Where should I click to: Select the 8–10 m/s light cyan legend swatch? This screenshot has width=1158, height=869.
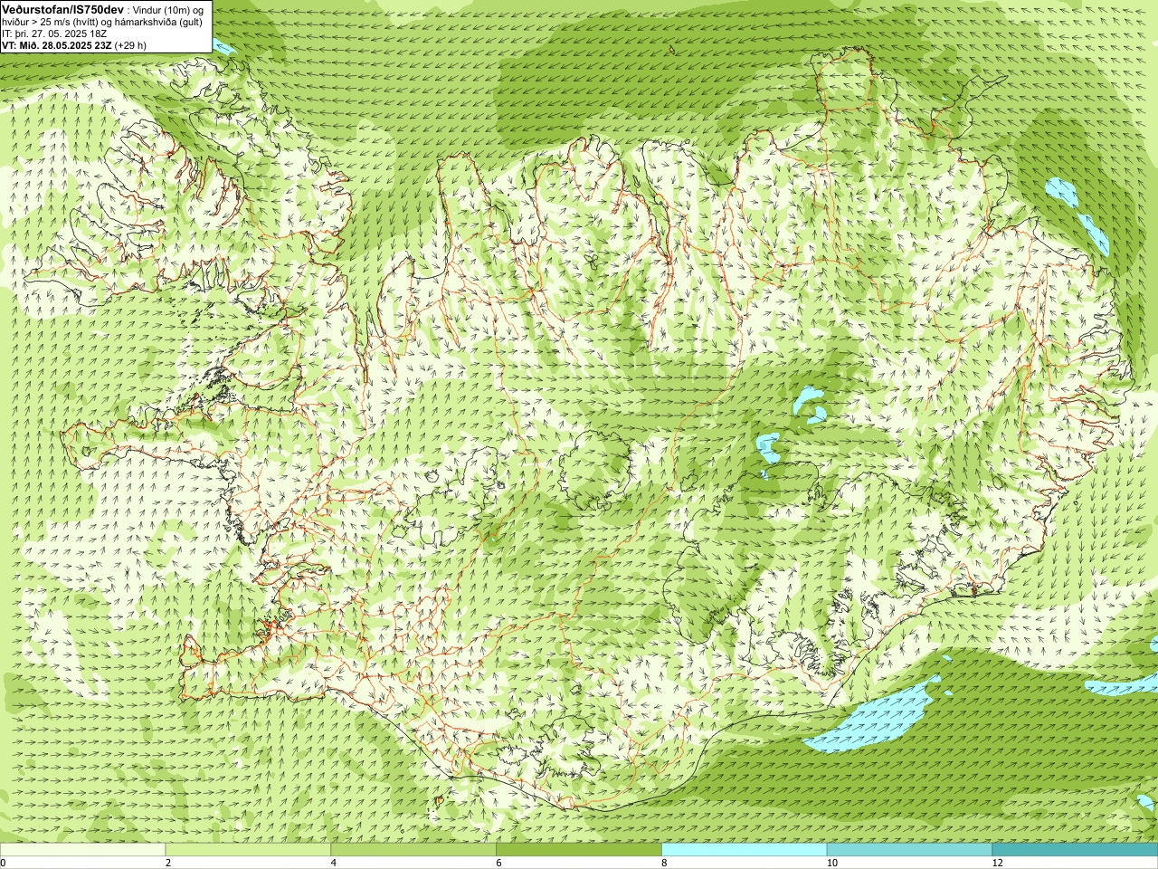[745, 850]
